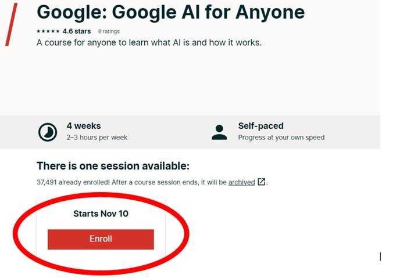Click the text cursor line at right edge
Viewport: 407px width, 278px height.
380,257
